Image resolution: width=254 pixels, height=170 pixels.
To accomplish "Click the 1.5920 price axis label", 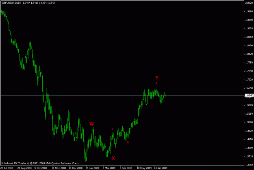I will [x=249, y=105].
